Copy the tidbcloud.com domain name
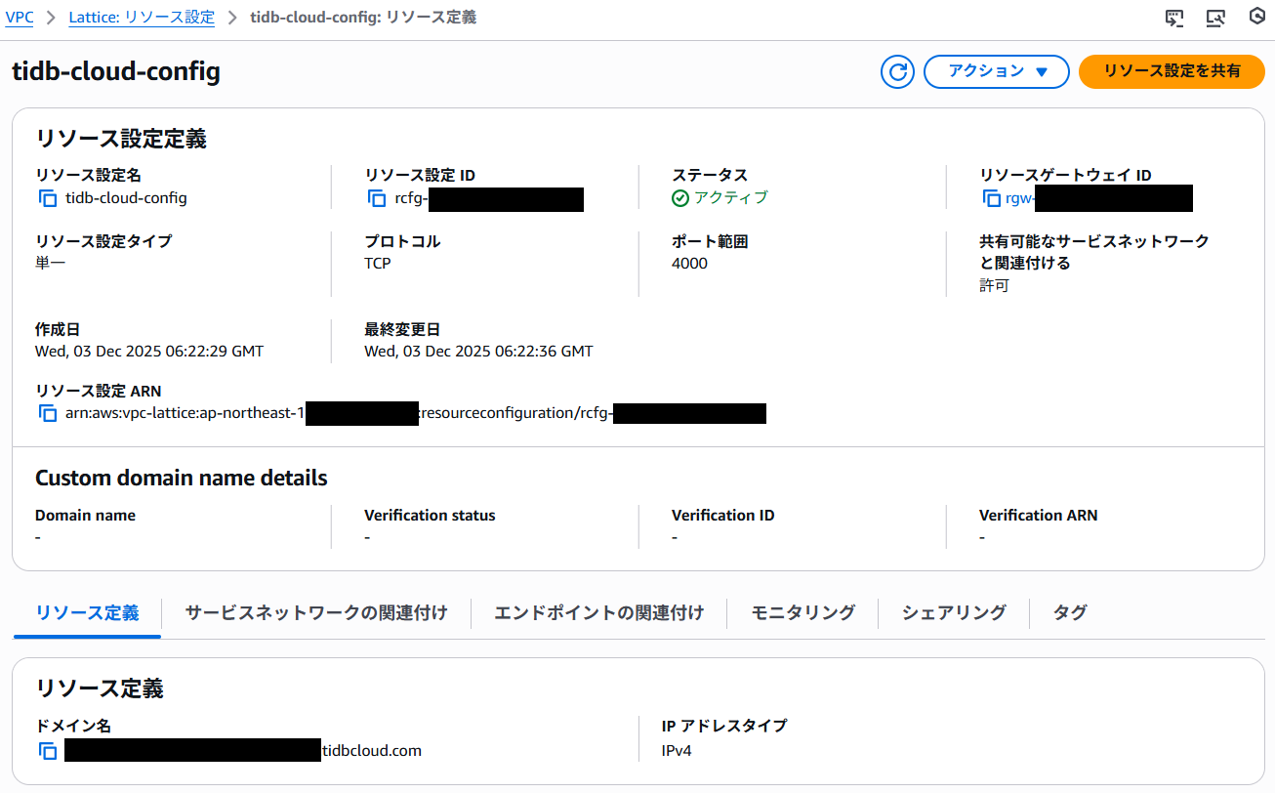Viewport: 1275px width, 793px height. [x=46, y=750]
